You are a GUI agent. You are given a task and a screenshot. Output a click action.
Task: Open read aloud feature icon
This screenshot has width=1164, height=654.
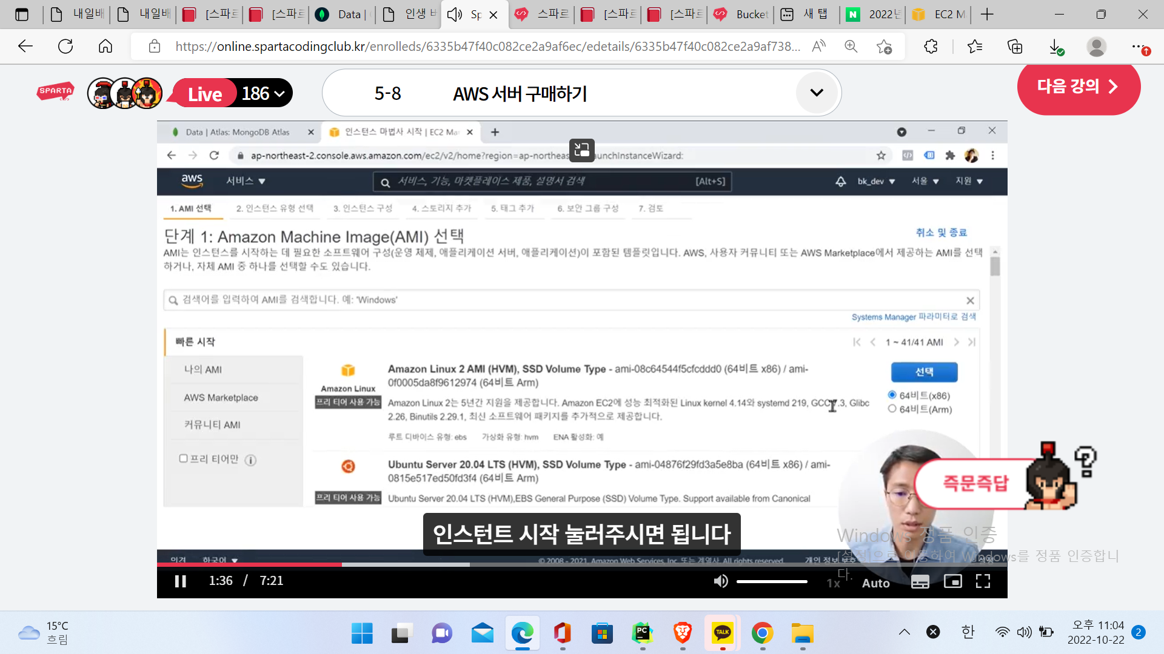click(x=818, y=46)
